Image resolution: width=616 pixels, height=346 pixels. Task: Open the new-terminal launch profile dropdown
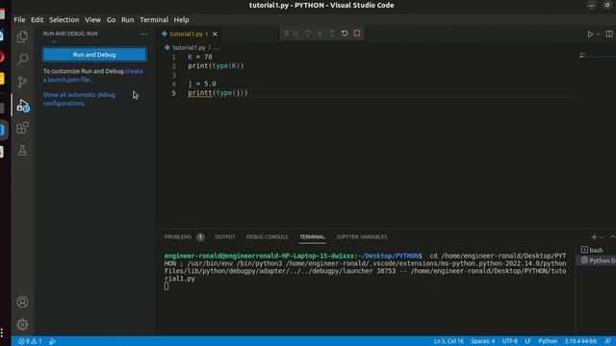click(602, 237)
